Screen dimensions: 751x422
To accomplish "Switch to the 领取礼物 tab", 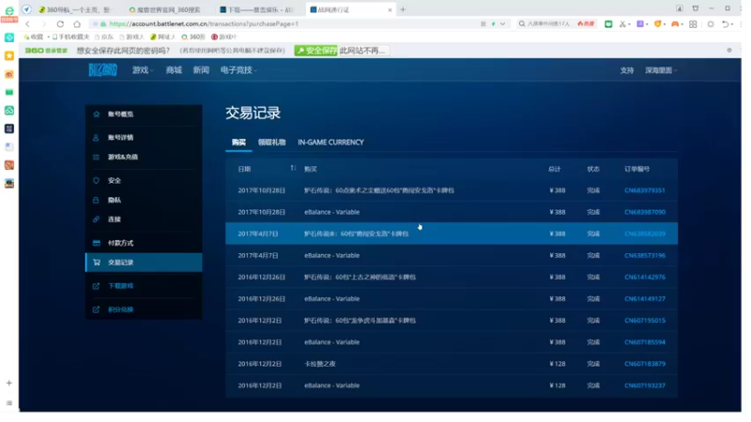I will pos(271,143).
